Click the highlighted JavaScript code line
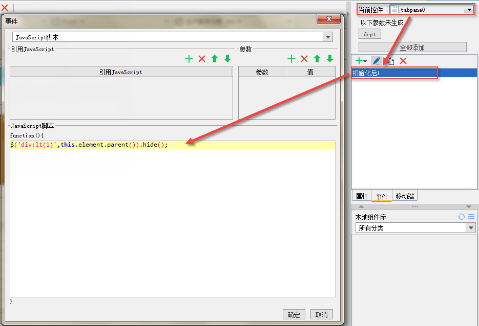Screen dimensions: 479x326 coord(173,145)
